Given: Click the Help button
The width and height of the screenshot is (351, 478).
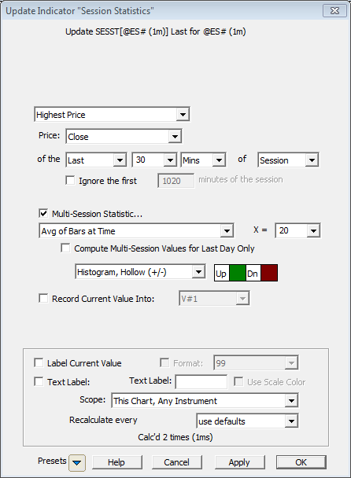Looking at the screenshot, I should [117, 462].
